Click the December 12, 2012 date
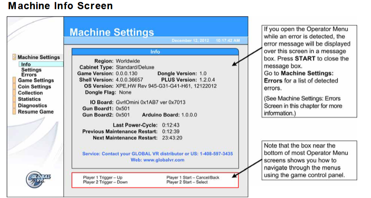This screenshot has height=198, width=371. pos(191,40)
